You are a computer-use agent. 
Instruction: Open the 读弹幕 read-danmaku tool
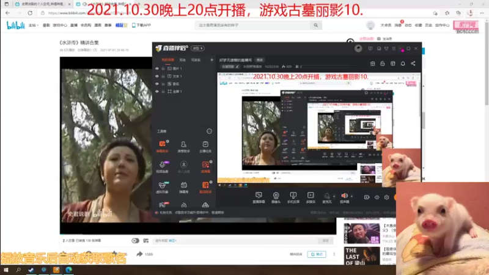tap(205, 167)
